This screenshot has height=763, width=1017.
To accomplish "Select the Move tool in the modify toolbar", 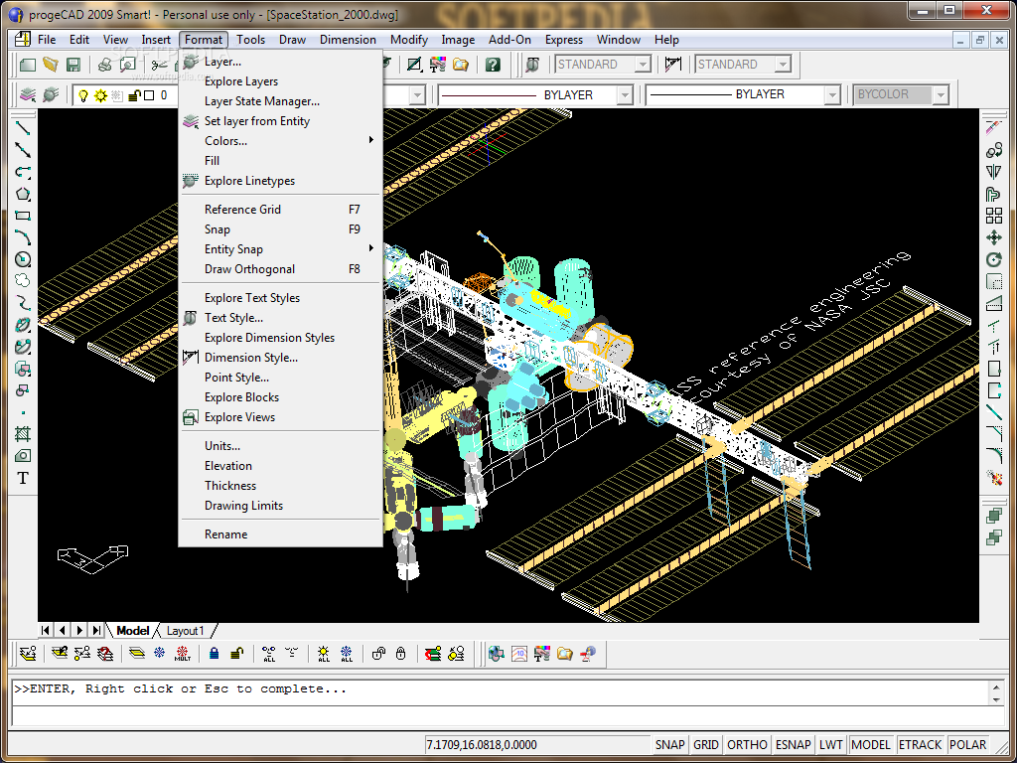I will point(993,237).
